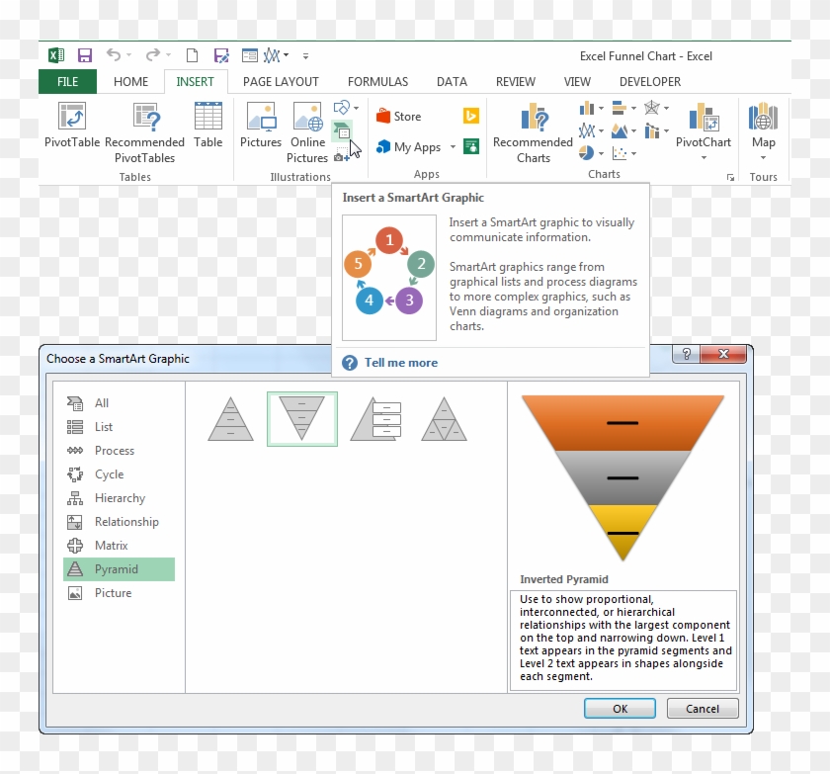This screenshot has height=774, width=830.
Task: Open the FILE tab
Action: point(68,81)
